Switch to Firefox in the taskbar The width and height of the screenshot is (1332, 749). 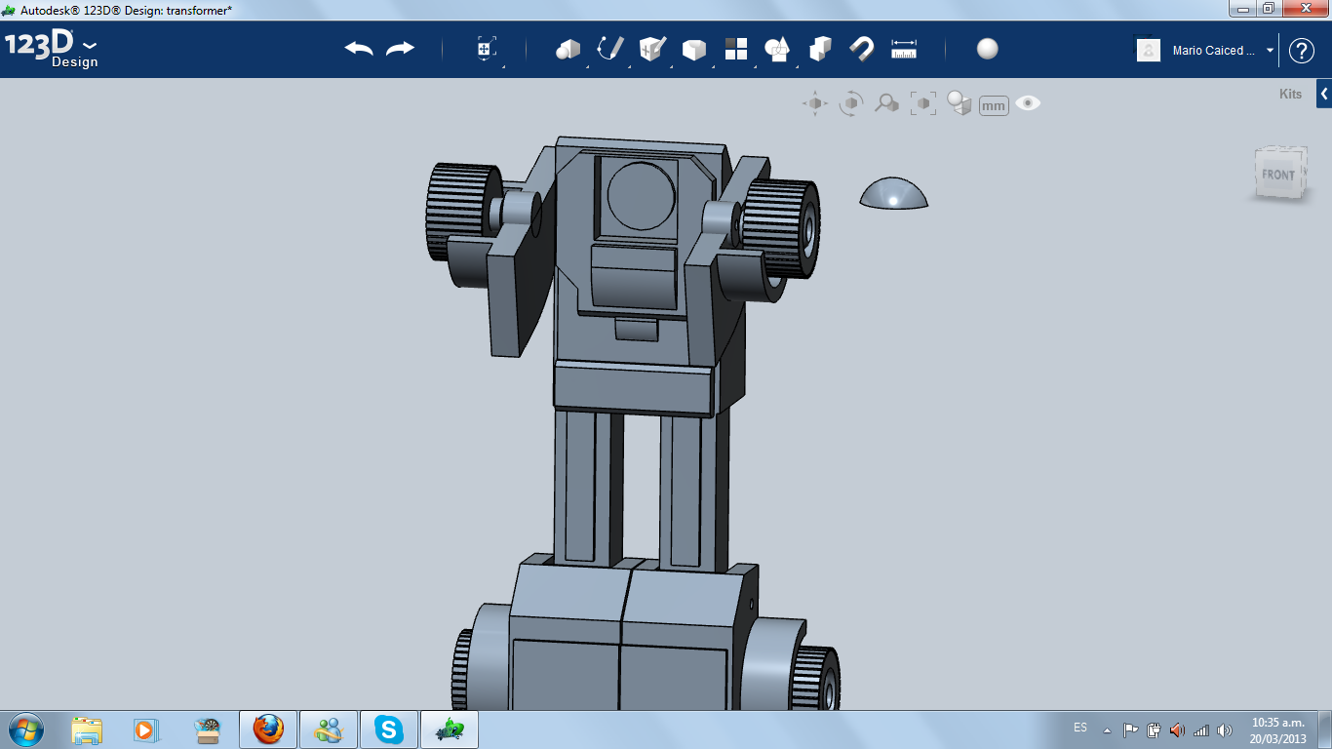pyautogui.click(x=268, y=729)
